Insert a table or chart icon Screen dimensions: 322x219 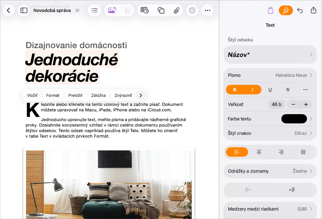(145, 10)
